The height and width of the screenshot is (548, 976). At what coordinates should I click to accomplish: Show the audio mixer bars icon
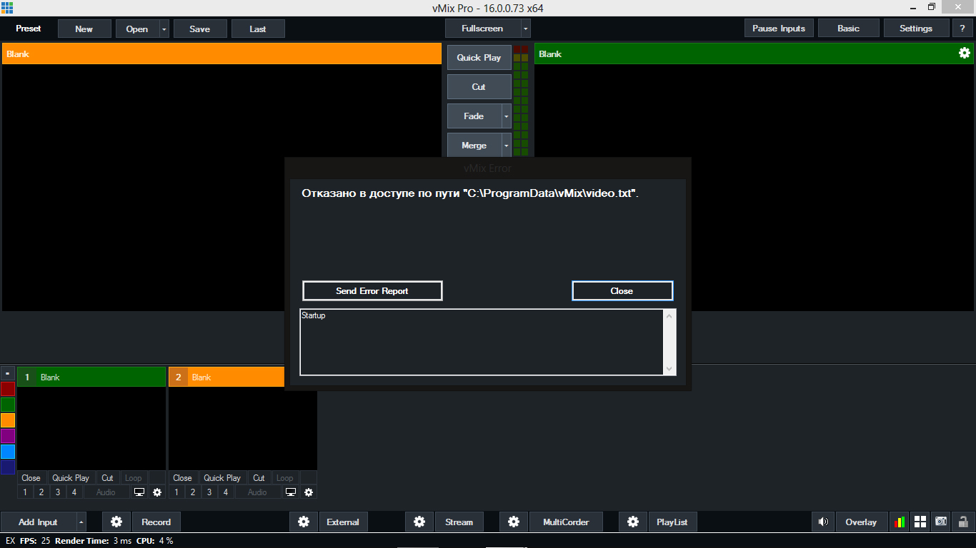(899, 522)
